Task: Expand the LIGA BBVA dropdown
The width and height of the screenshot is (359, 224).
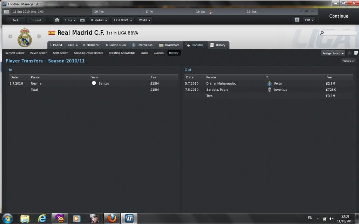Action: tap(123, 20)
